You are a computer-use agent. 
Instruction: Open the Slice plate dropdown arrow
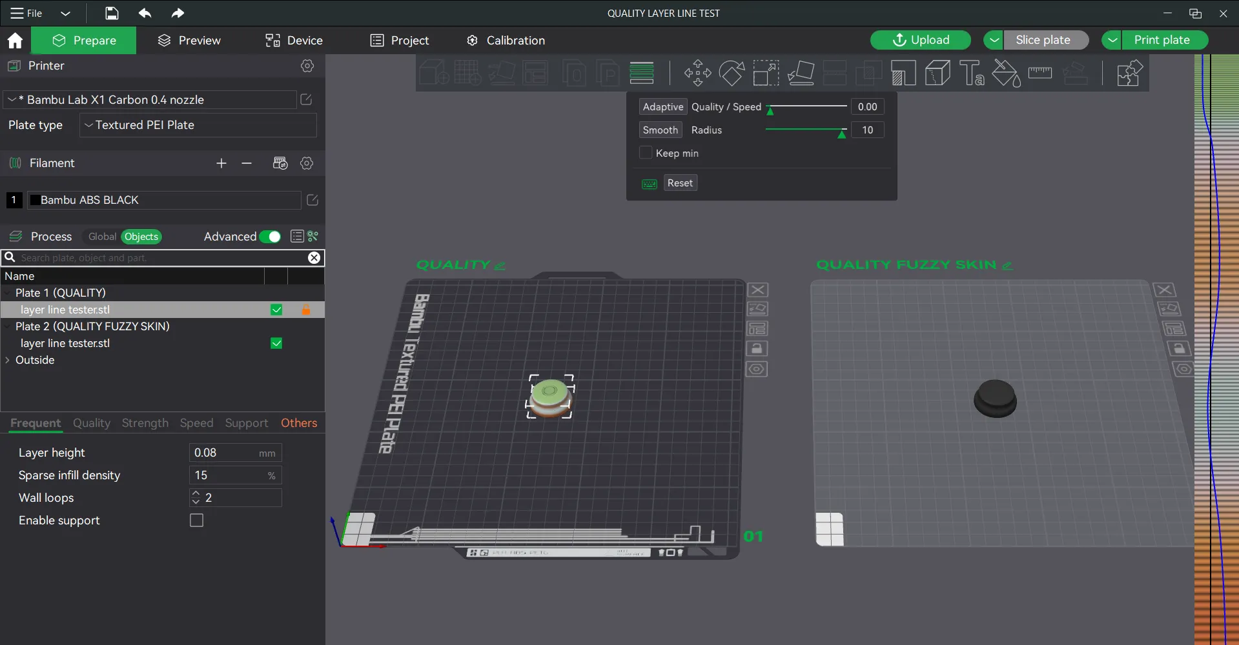(994, 40)
